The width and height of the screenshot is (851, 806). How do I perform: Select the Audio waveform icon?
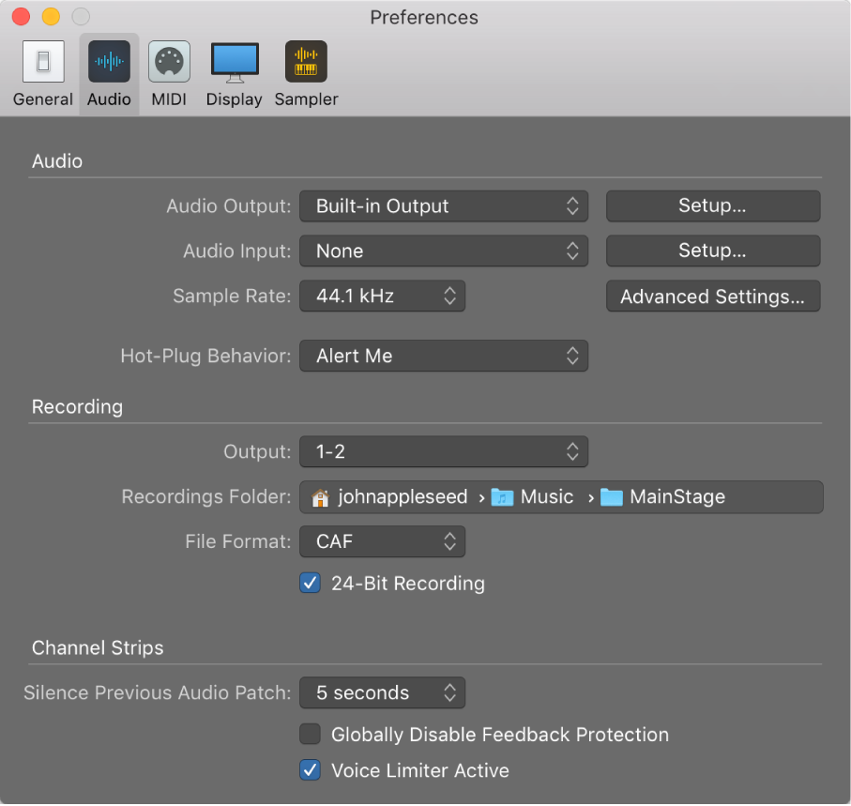coord(109,61)
